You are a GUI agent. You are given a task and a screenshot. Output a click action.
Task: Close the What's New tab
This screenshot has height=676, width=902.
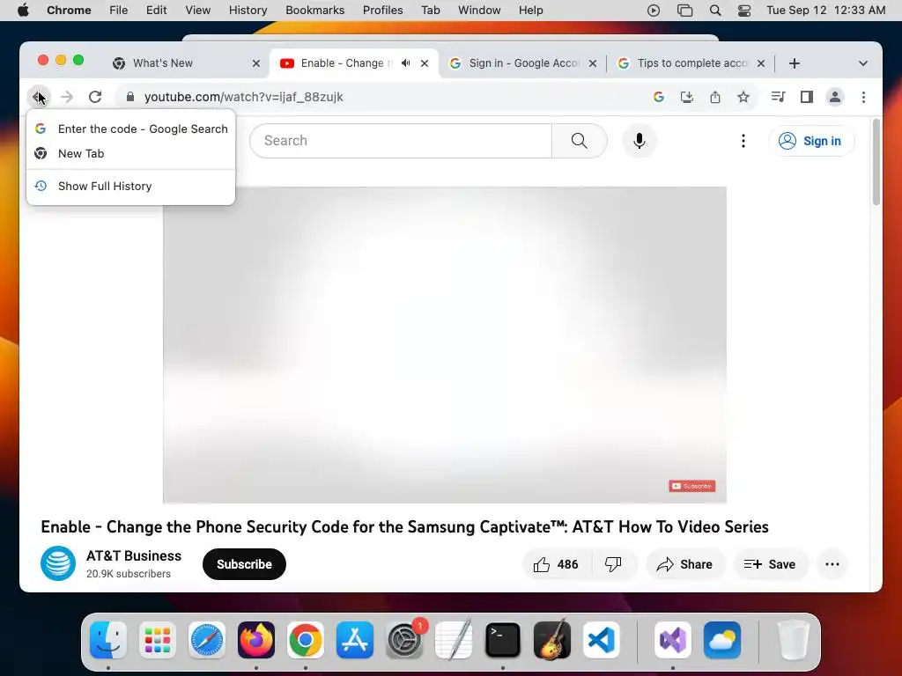point(256,63)
